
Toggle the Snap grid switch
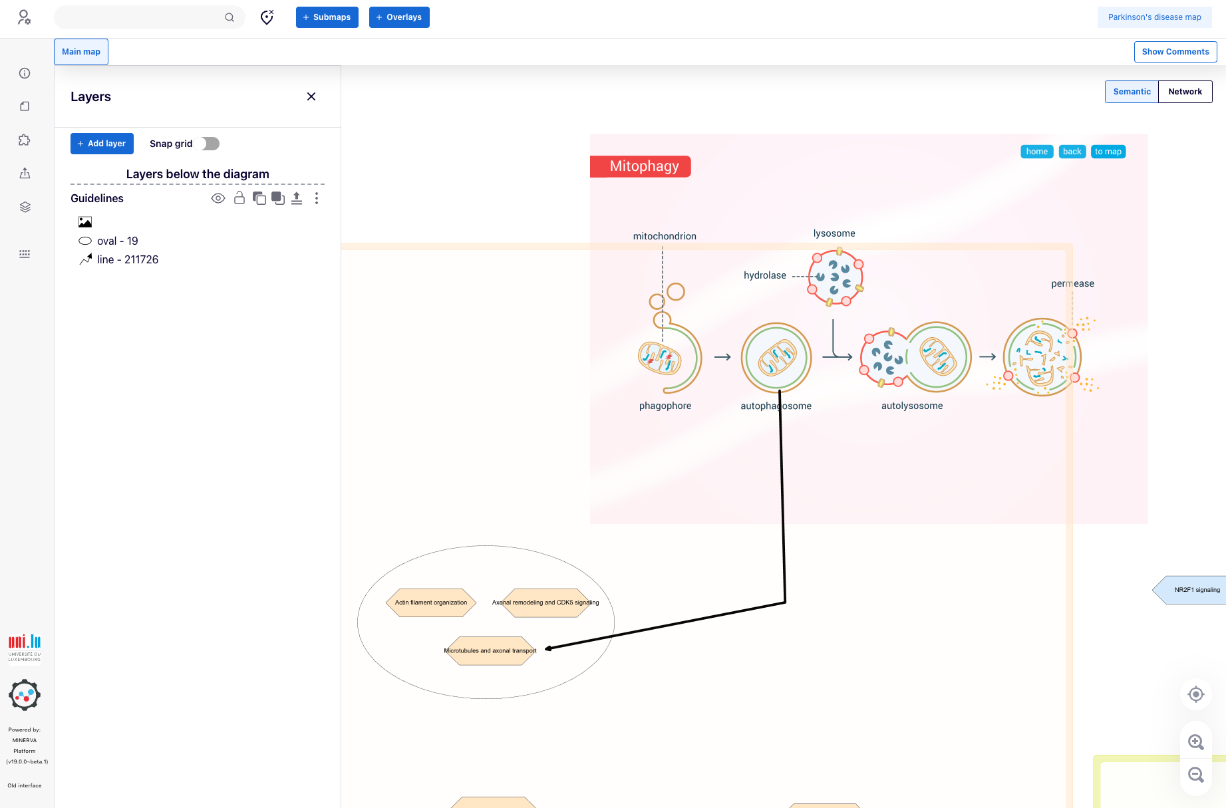click(210, 144)
